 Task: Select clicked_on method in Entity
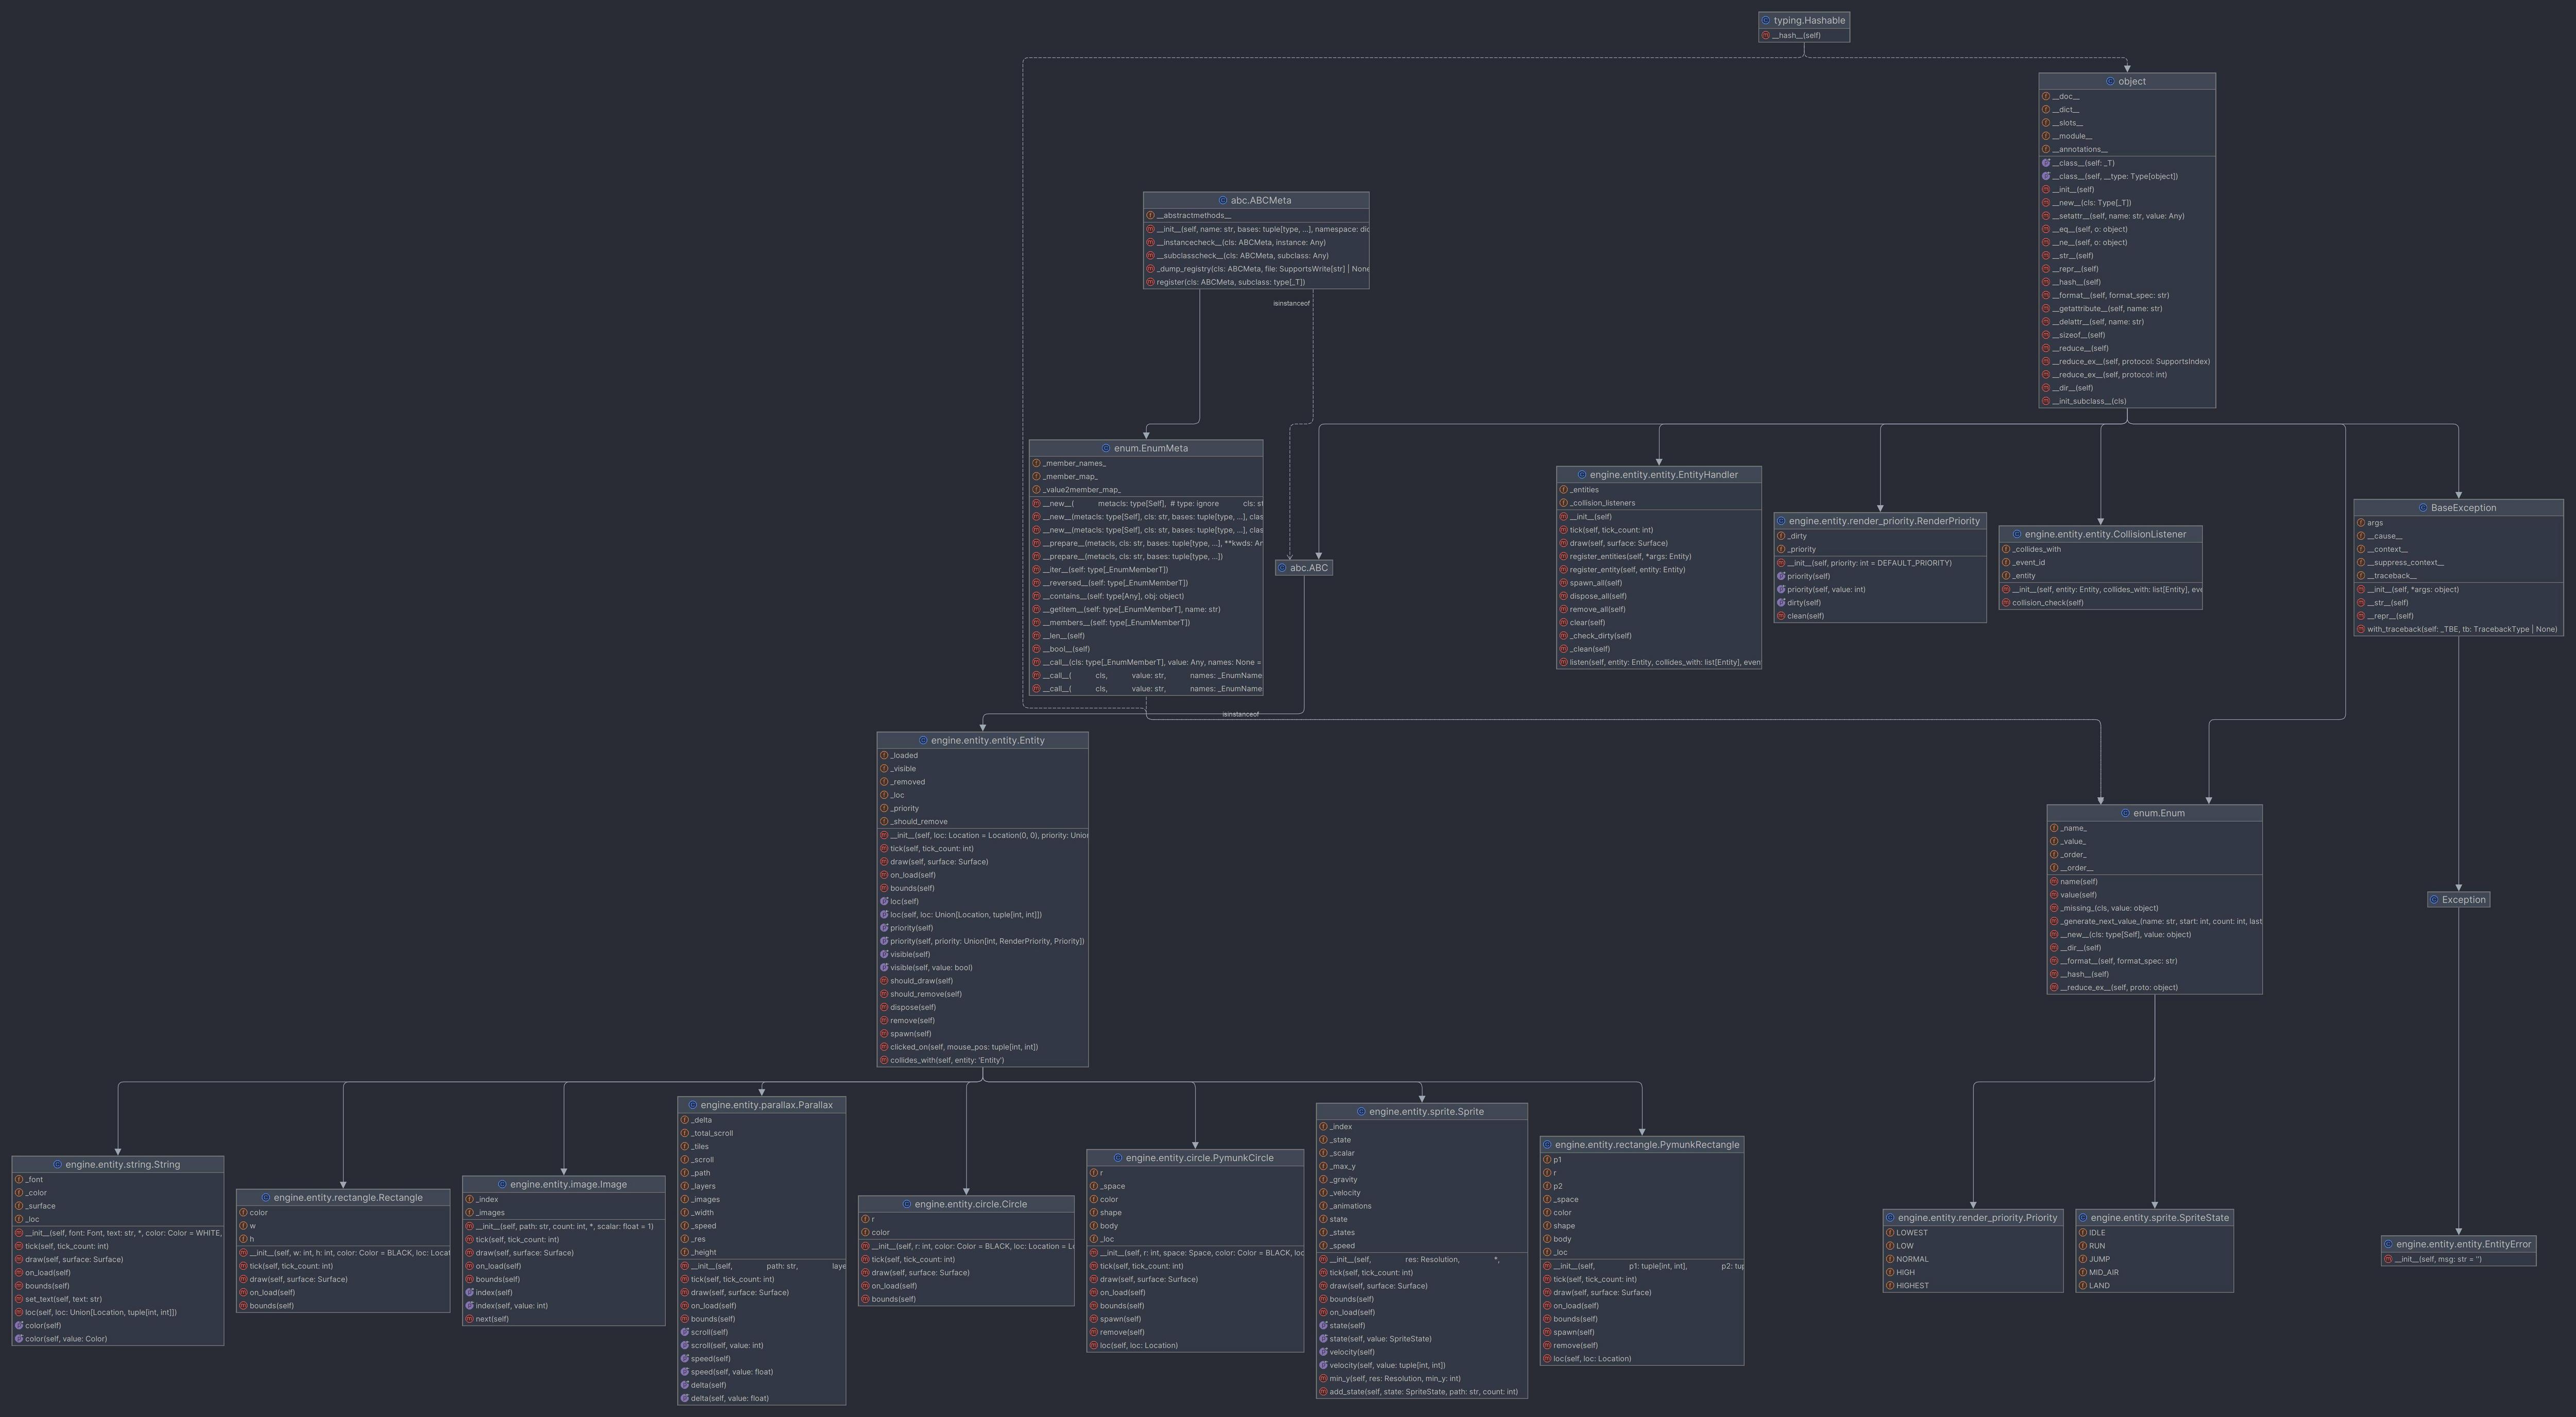point(964,1047)
